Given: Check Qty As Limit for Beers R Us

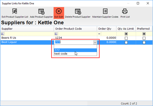Looking at the screenshot, I should click(x=126, y=38).
